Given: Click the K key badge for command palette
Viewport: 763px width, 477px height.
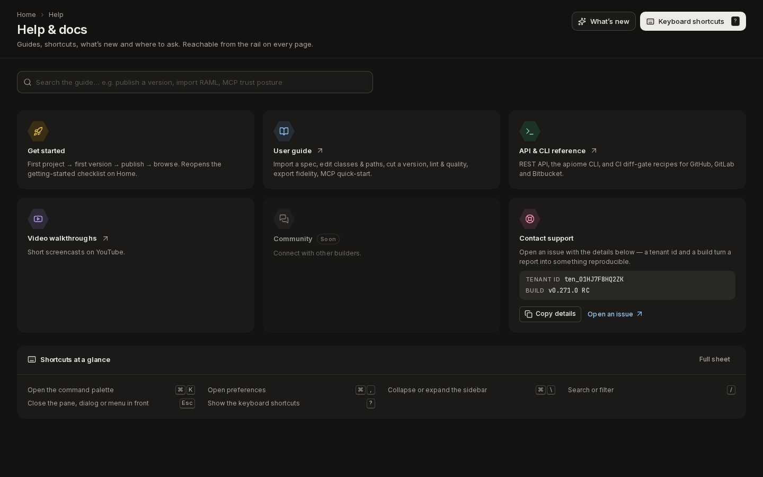Looking at the screenshot, I should tap(190, 390).
